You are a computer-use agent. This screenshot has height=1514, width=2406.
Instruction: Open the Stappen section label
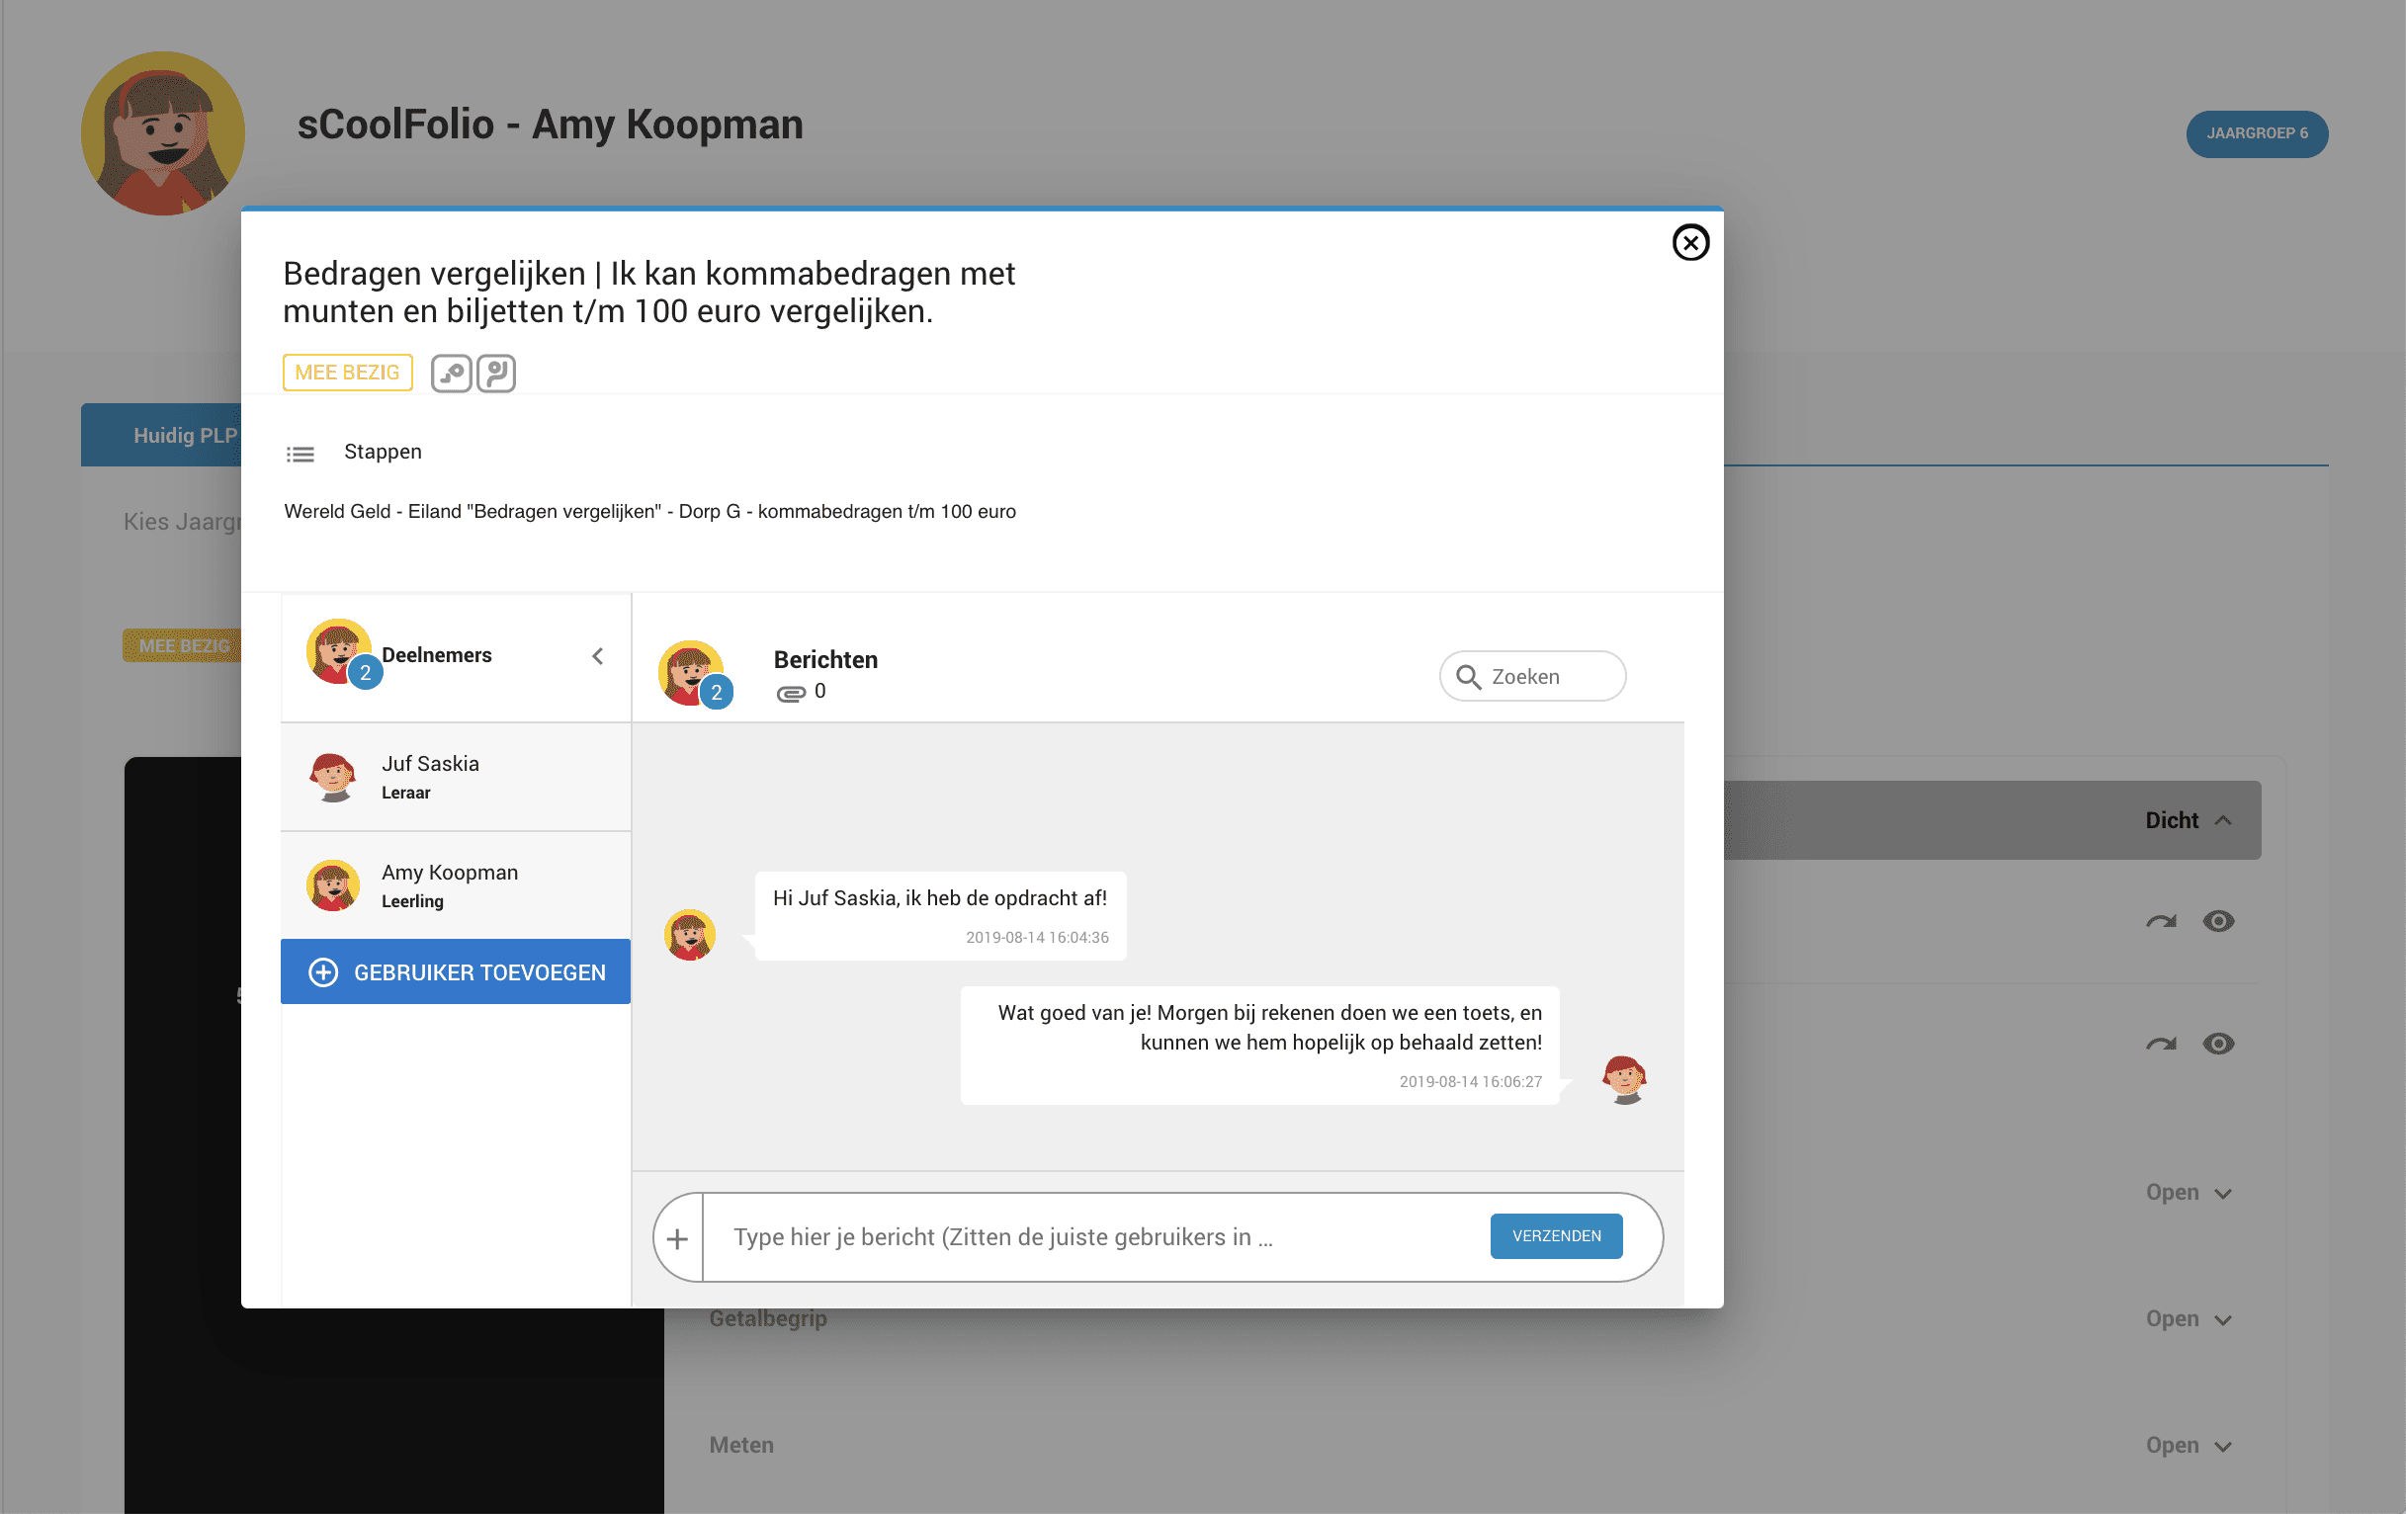pos(383,452)
